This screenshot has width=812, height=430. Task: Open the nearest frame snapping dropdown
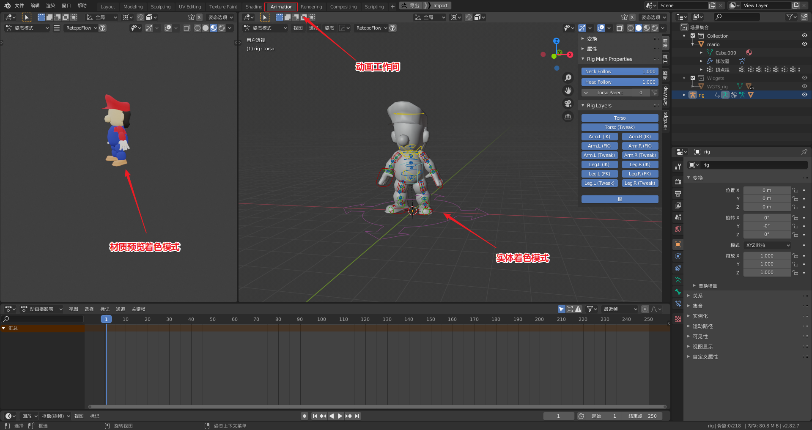[x=620, y=309]
